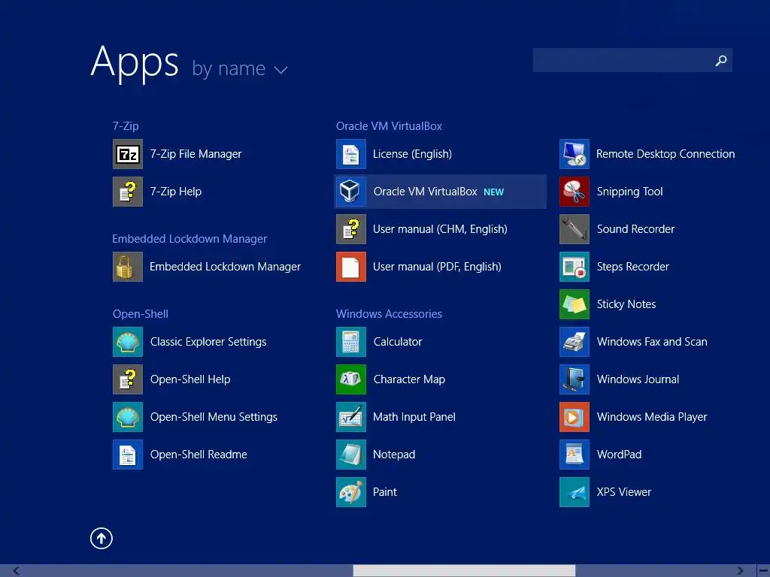Launch Oracle VM VirtualBox cube icon

point(351,192)
